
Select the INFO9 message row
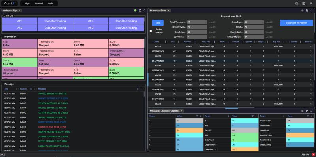[73, 122]
